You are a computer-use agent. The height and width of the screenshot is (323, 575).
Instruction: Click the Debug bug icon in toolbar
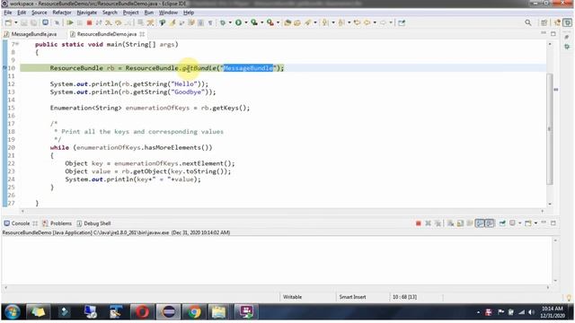point(223,22)
